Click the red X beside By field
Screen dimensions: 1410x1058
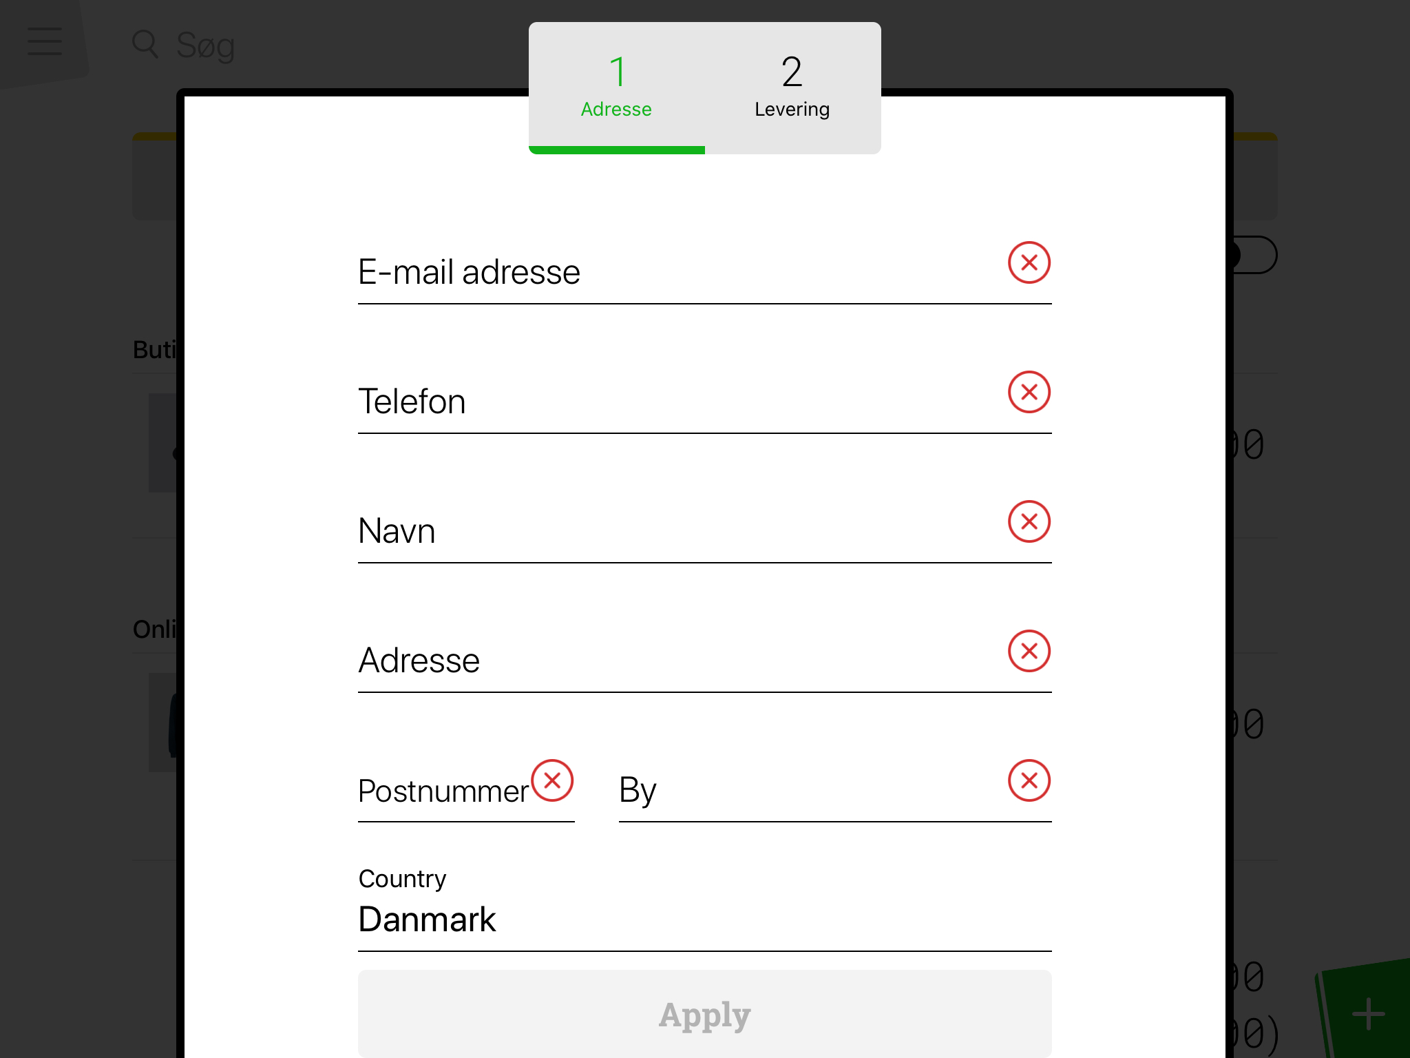(x=1029, y=780)
